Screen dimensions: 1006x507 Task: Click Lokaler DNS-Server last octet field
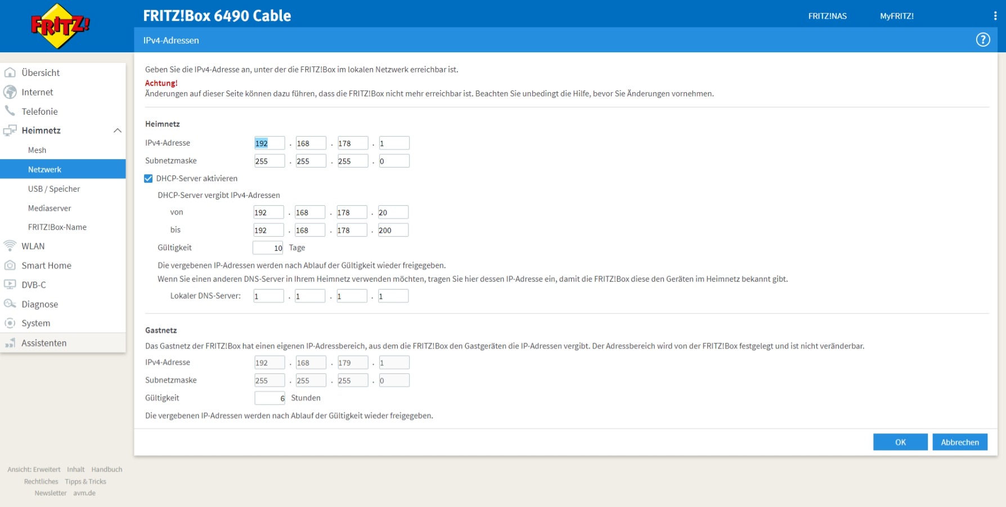pos(393,296)
